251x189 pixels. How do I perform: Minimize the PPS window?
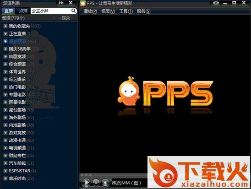click(225, 3)
